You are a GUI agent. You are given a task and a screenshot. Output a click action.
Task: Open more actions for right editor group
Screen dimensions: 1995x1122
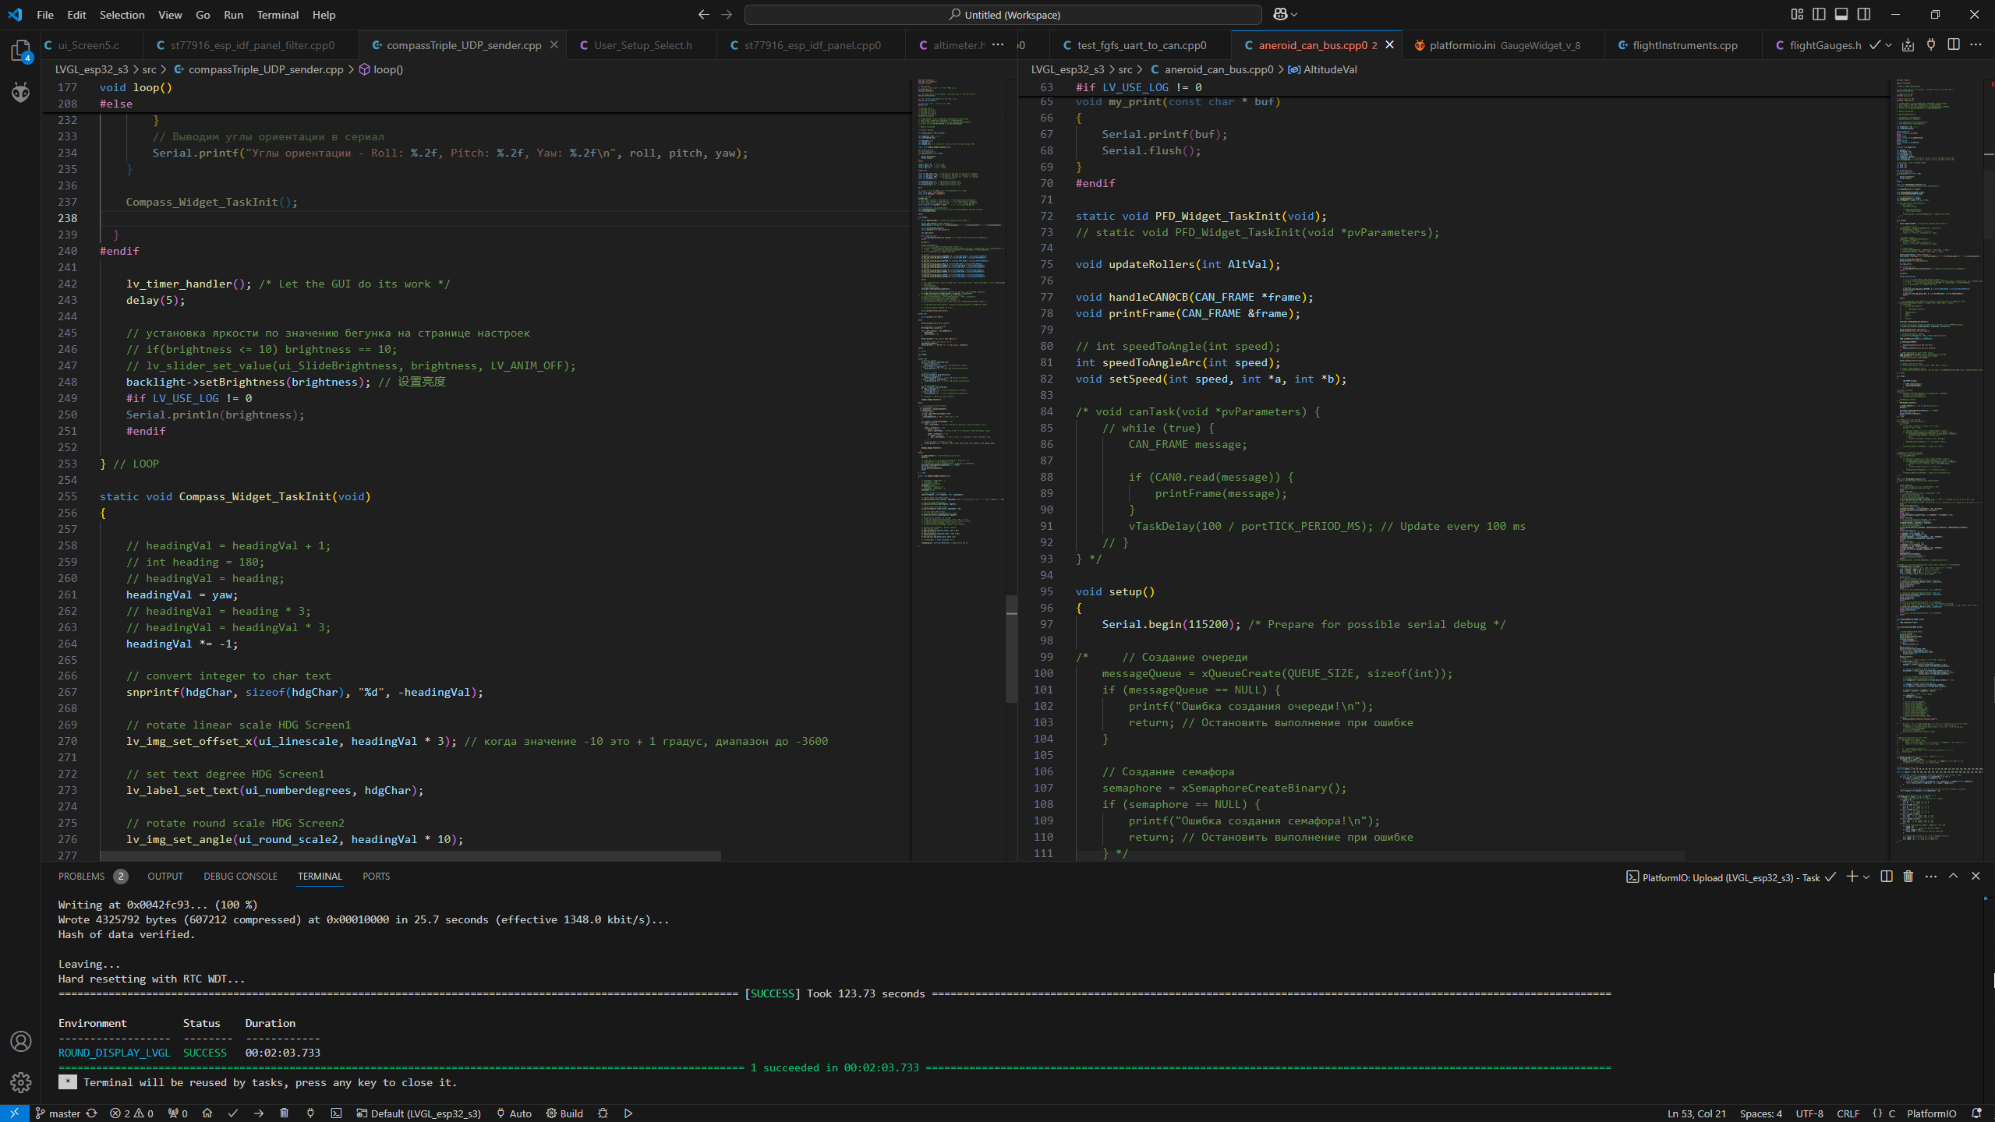pos(1976,45)
